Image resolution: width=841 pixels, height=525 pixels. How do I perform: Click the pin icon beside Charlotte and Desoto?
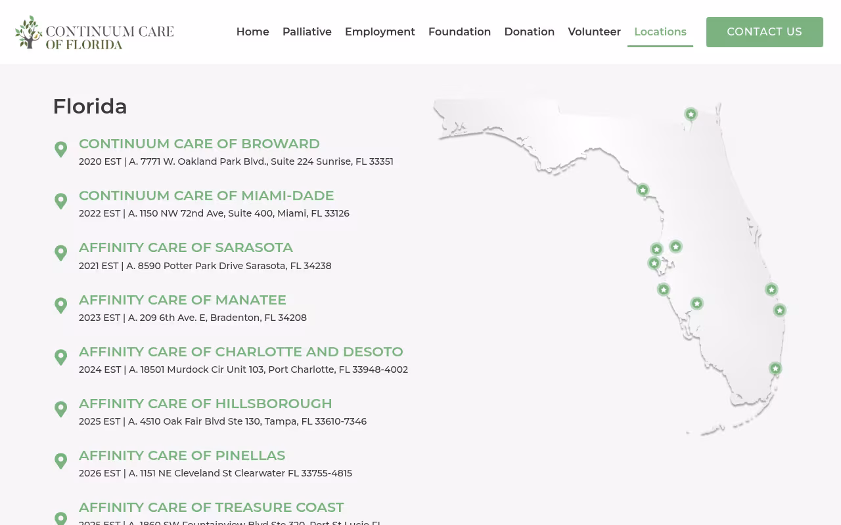coord(60,358)
